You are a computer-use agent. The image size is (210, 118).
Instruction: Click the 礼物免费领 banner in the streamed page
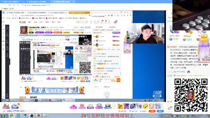click(55, 90)
